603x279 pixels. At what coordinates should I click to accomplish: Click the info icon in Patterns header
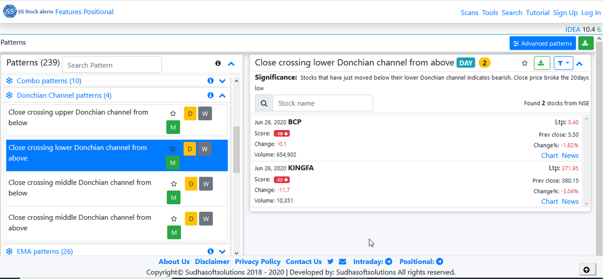(x=218, y=64)
